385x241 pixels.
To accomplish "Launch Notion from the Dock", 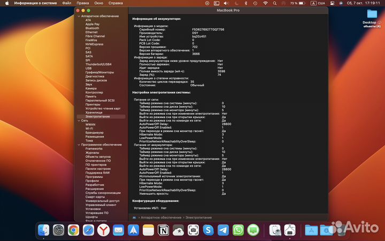I will pos(163,230).
